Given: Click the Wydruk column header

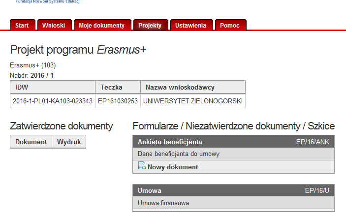Looking at the screenshot, I should [x=69, y=142].
